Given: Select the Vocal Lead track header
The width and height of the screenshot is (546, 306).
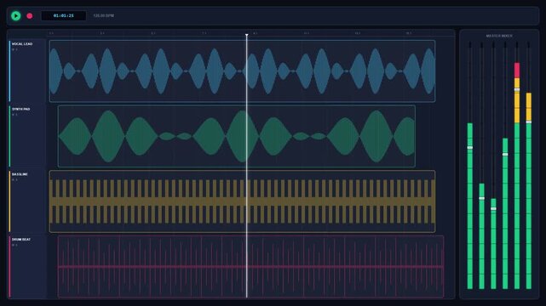Looking at the screenshot, I should coord(27,71).
